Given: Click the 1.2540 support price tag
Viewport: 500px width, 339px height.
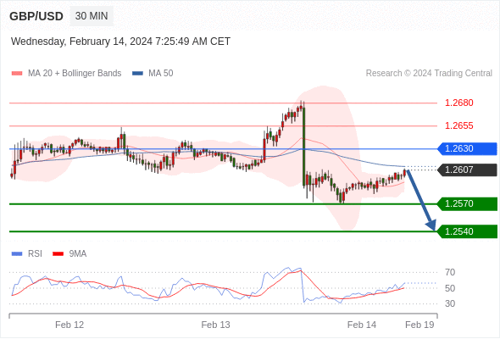Looking at the screenshot, I should tap(467, 231).
